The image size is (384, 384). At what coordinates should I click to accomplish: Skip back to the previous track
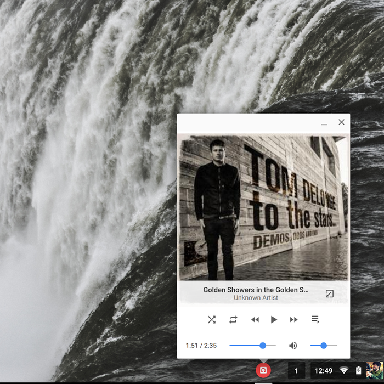[x=255, y=319]
